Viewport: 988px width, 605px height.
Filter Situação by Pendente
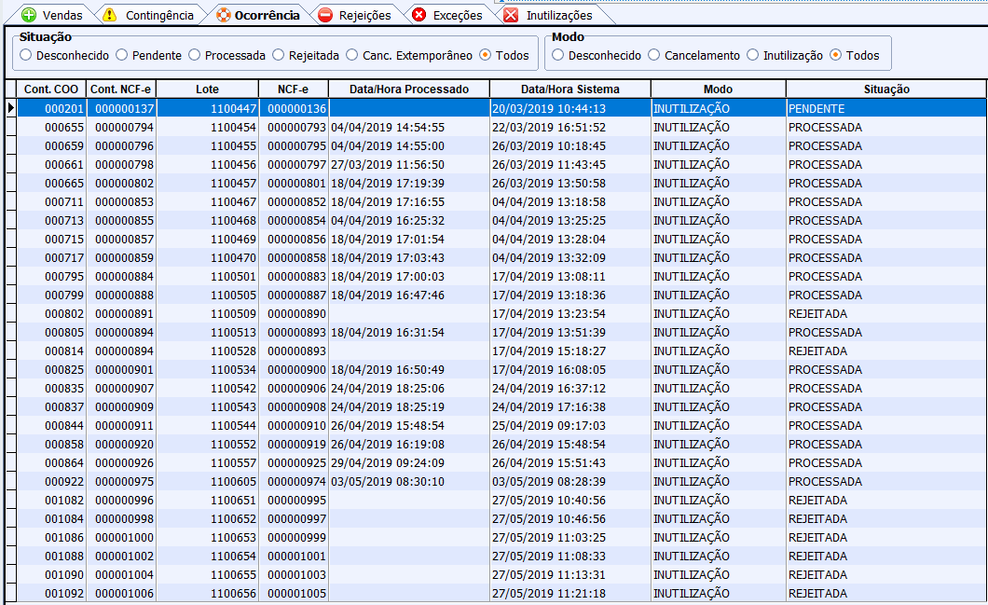[x=149, y=55]
